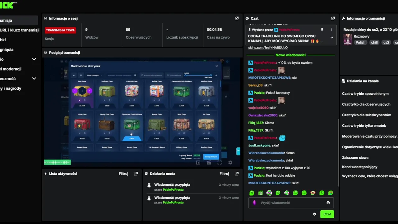Open Filtruj in Lista aktywności panel
Screen dimensions: 398x224
click(123, 174)
